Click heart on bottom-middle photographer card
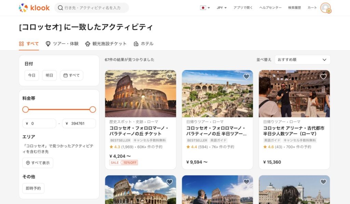 [x=246, y=182]
